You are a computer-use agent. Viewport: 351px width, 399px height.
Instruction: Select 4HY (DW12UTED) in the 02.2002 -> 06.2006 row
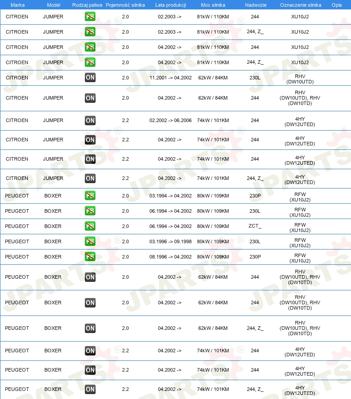pyautogui.click(x=300, y=122)
